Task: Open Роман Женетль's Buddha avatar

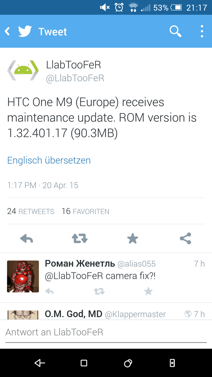Action: pyautogui.click(x=23, y=276)
